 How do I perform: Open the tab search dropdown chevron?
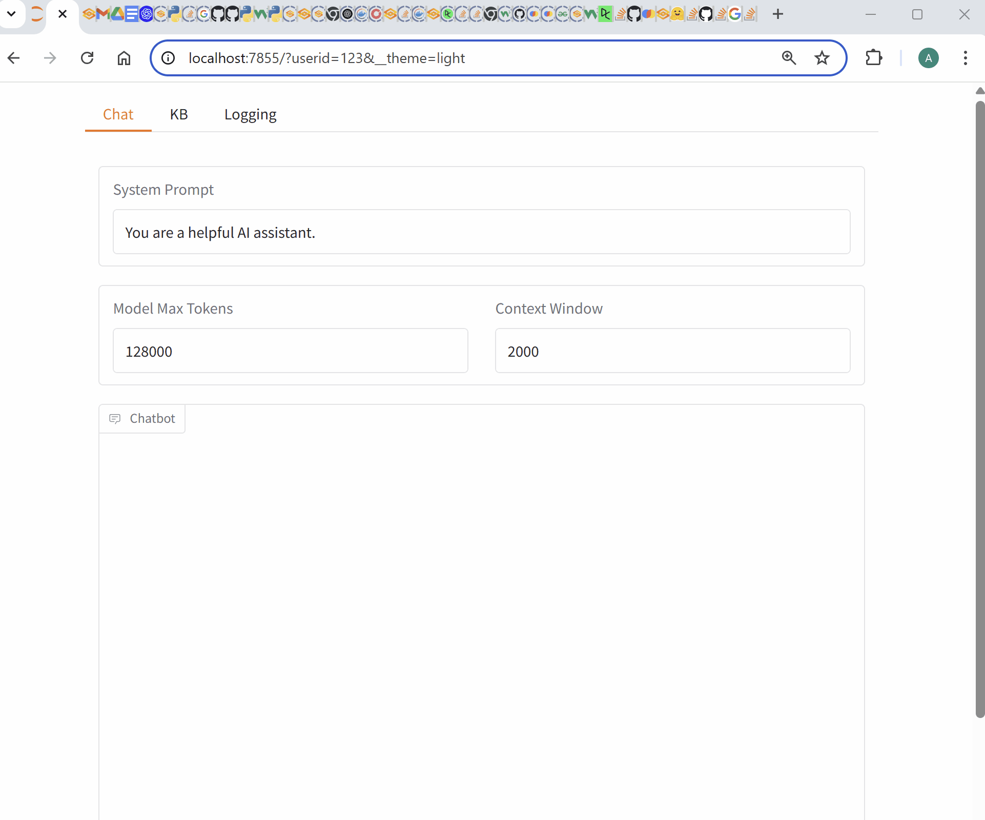(x=11, y=14)
